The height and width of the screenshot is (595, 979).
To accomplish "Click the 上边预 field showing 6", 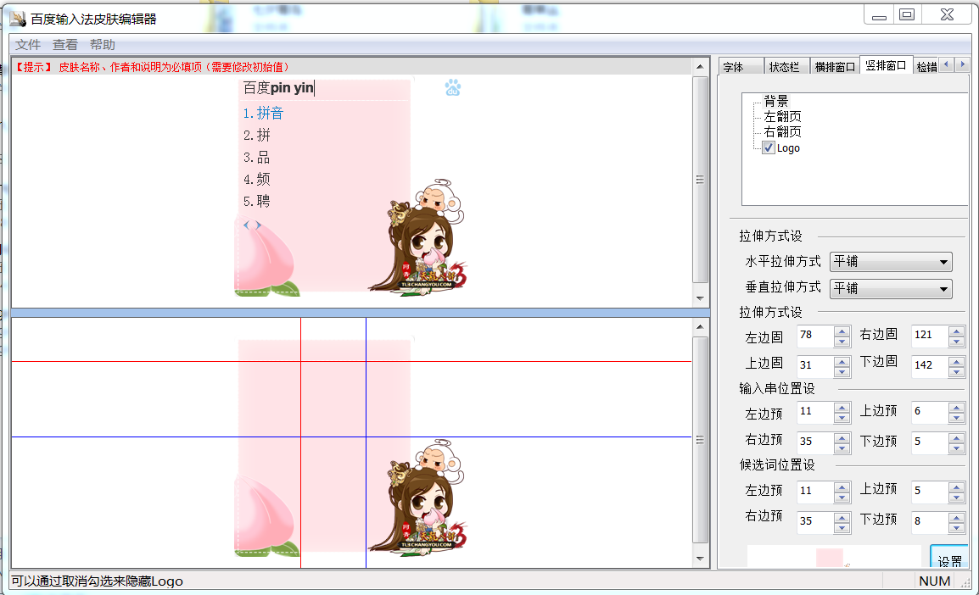I will pyautogui.click(x=930, y=412).
